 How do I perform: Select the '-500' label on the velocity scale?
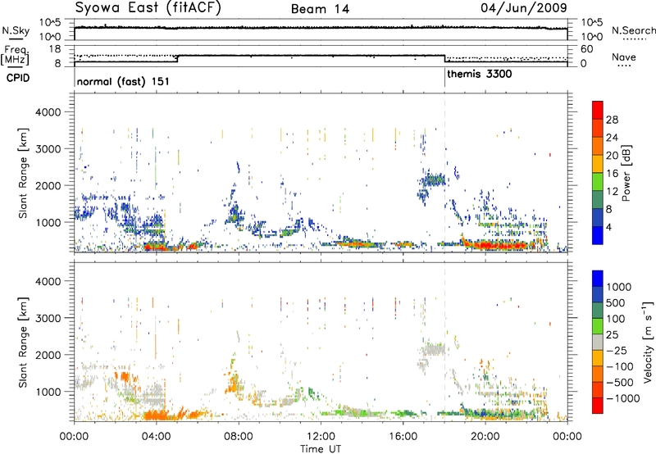click(620, 383)
